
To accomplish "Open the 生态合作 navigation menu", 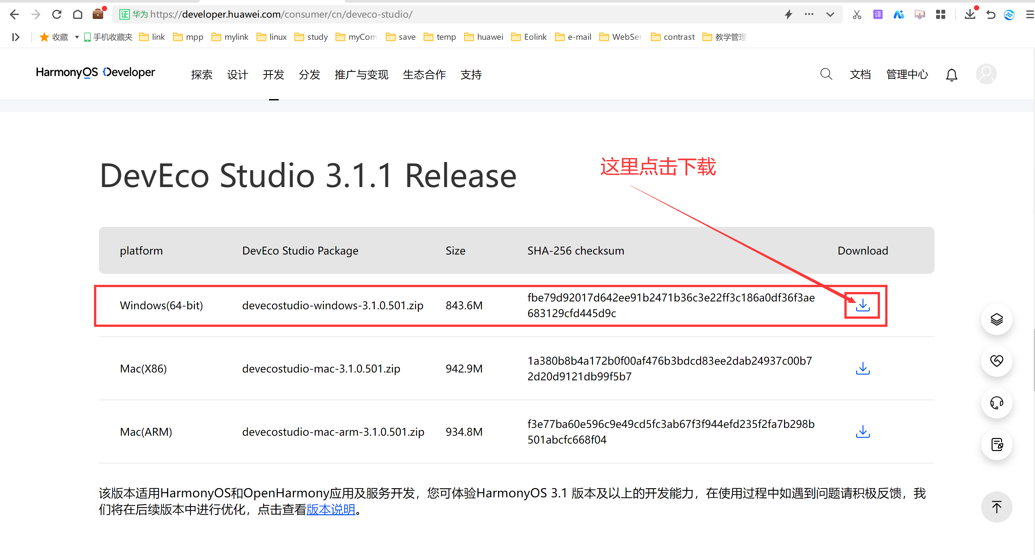I will [x=424, y=75].
